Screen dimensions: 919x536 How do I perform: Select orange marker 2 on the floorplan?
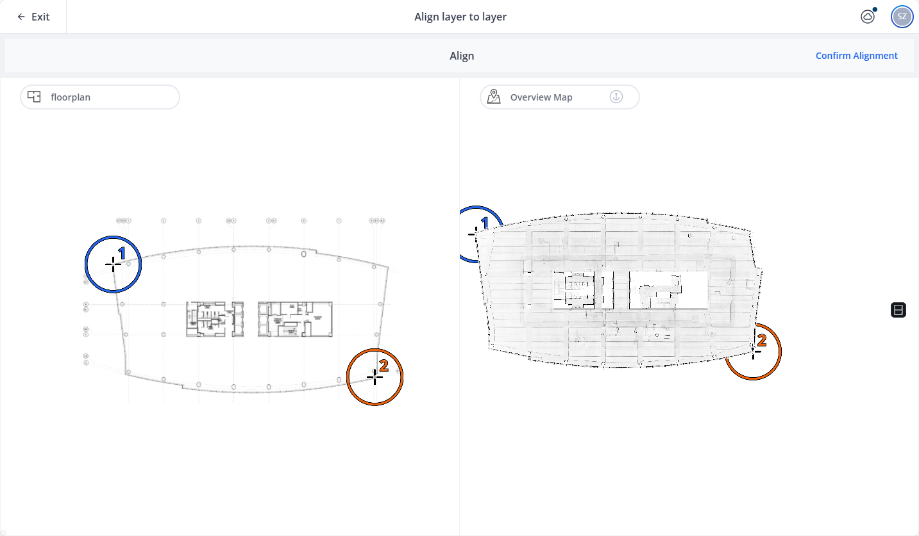(x=375, y=377)
